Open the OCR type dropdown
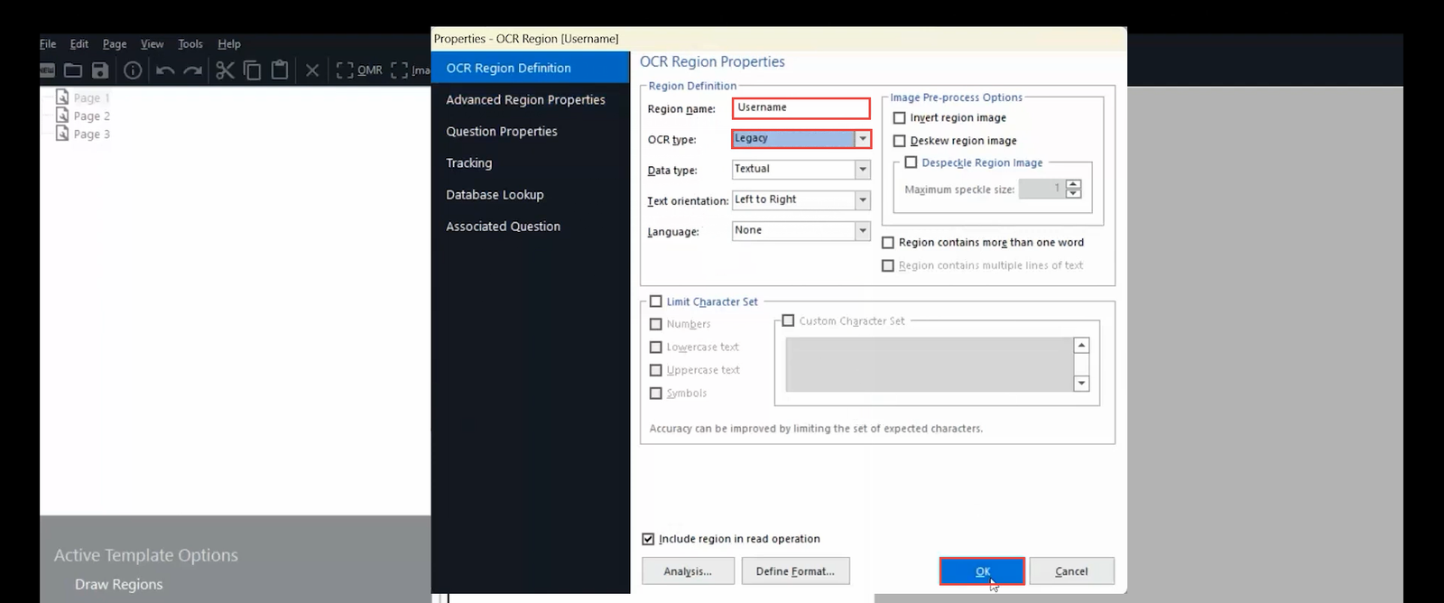 863,139
